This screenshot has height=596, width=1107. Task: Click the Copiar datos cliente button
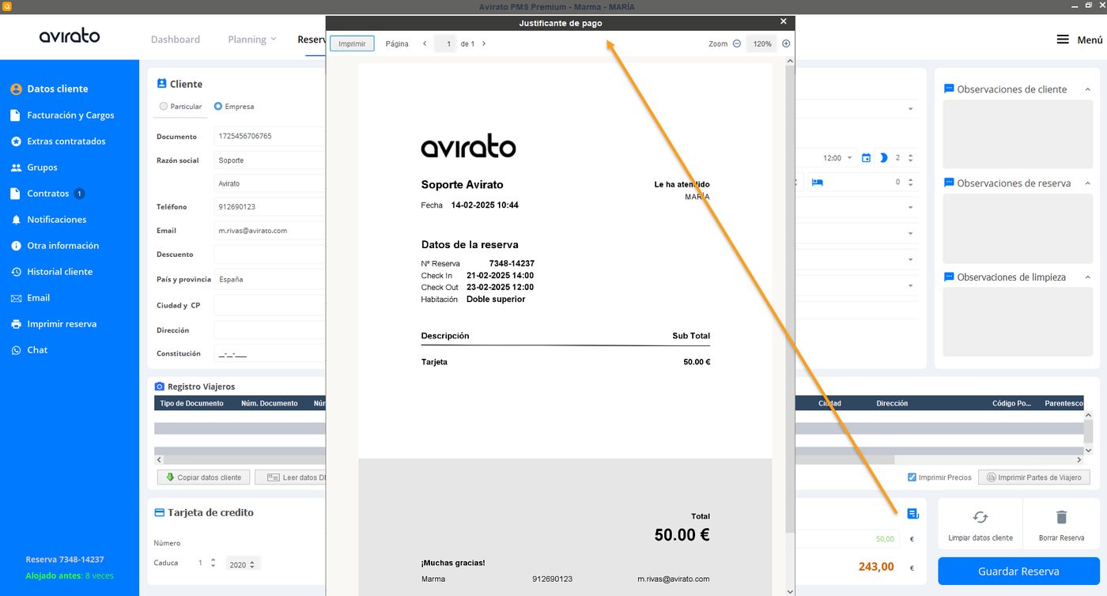click(204, 477)
